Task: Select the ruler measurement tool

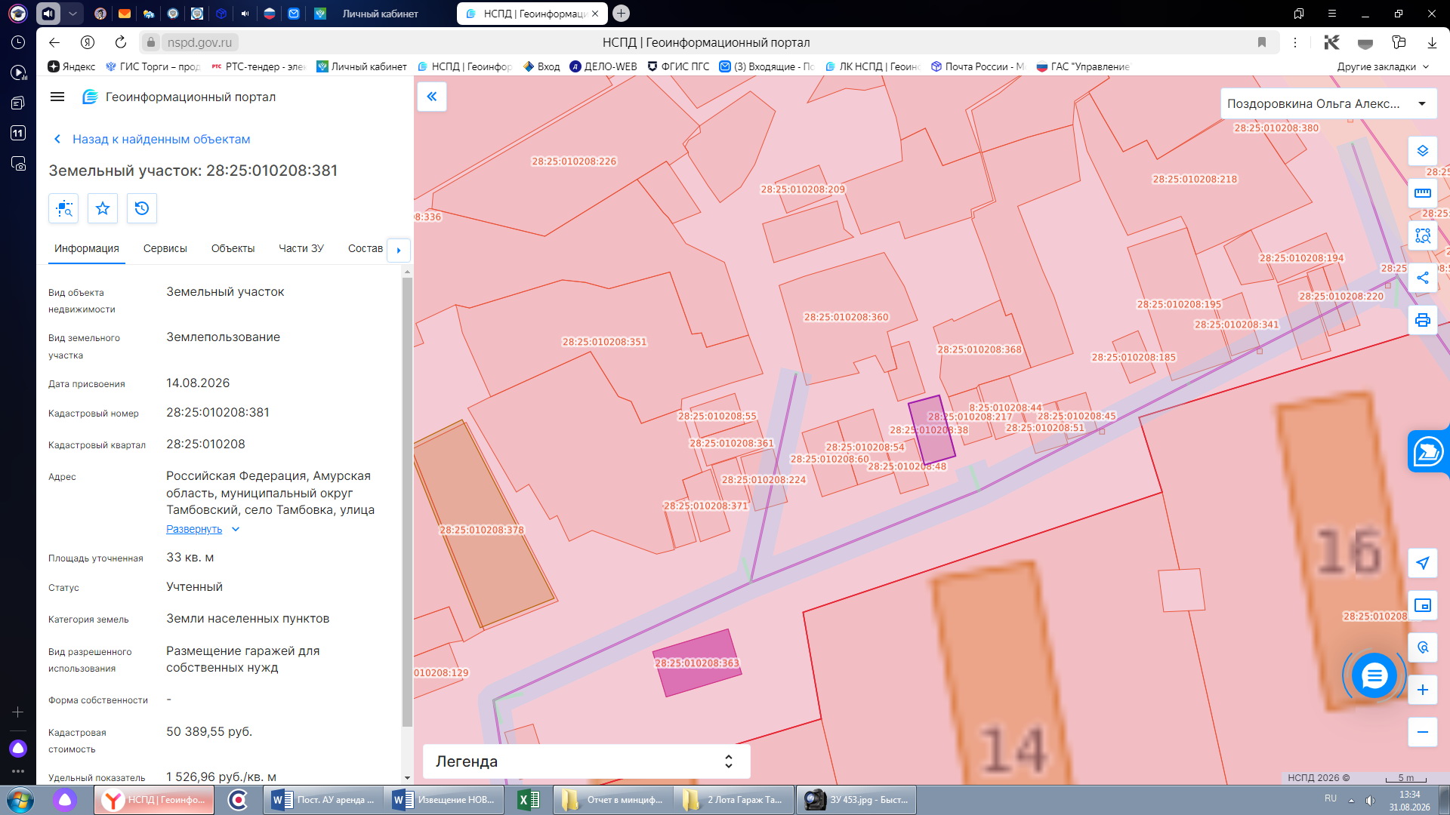Action: [x=1423, y=193]
